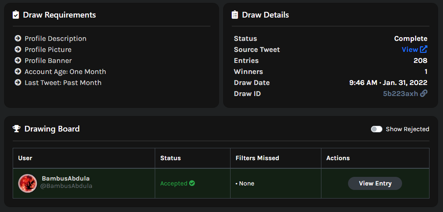This screenshot has width=443, height=212.
Task: Click the Filters Missed column header
Action: [x=257, y=158]
